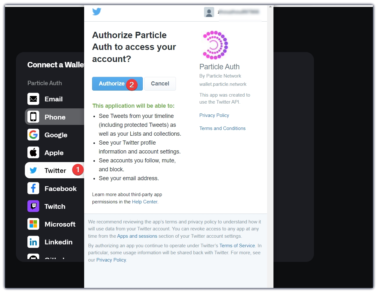The height and width of the screenshot is (293, 378).
Task: Click the Particle Auth app logo
Action: [215, 45]
